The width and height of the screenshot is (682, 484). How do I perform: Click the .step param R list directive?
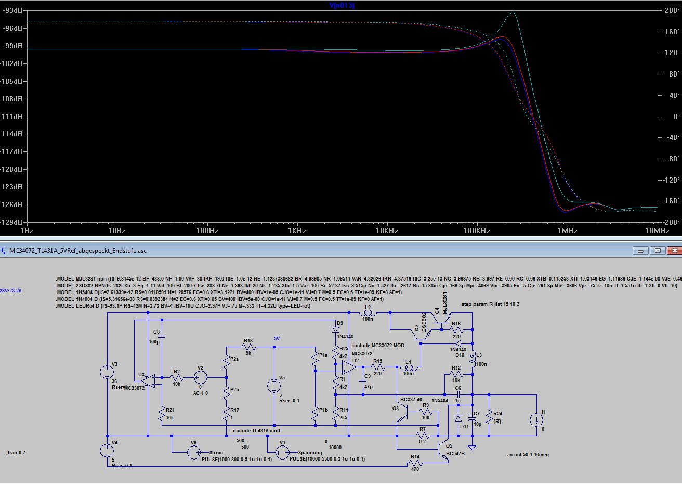tap(490, 304)
